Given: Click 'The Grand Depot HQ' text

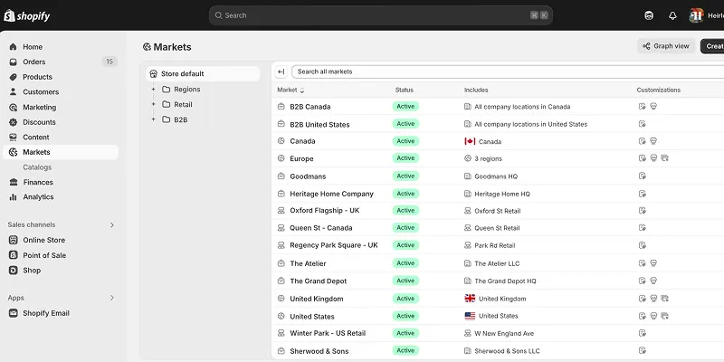Looking at the screenshot, I should pyautogui.click(x=505, y=281).
